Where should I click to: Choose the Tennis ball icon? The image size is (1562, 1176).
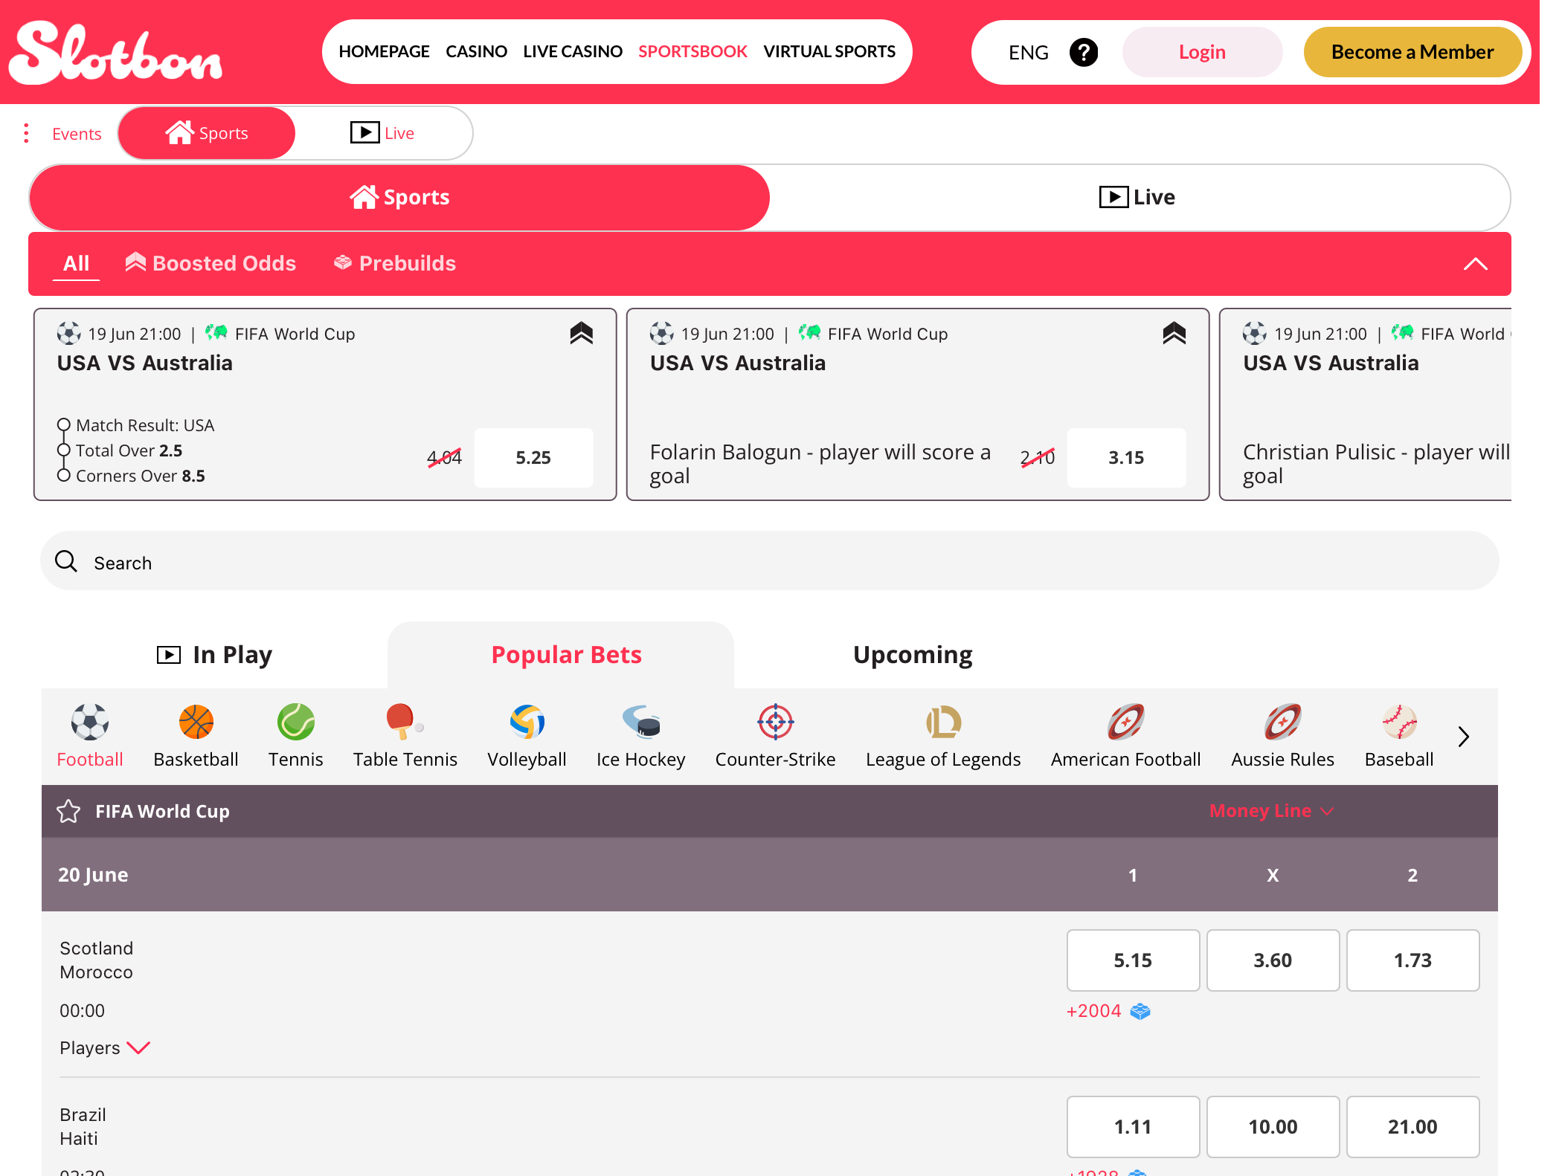(296, 722)
